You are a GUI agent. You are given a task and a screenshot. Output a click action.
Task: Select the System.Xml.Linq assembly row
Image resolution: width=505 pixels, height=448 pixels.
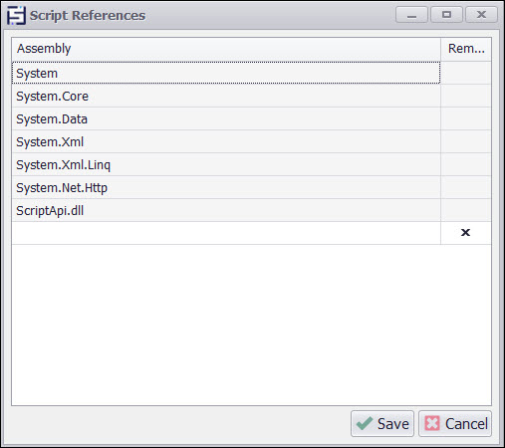coord(226,164)
